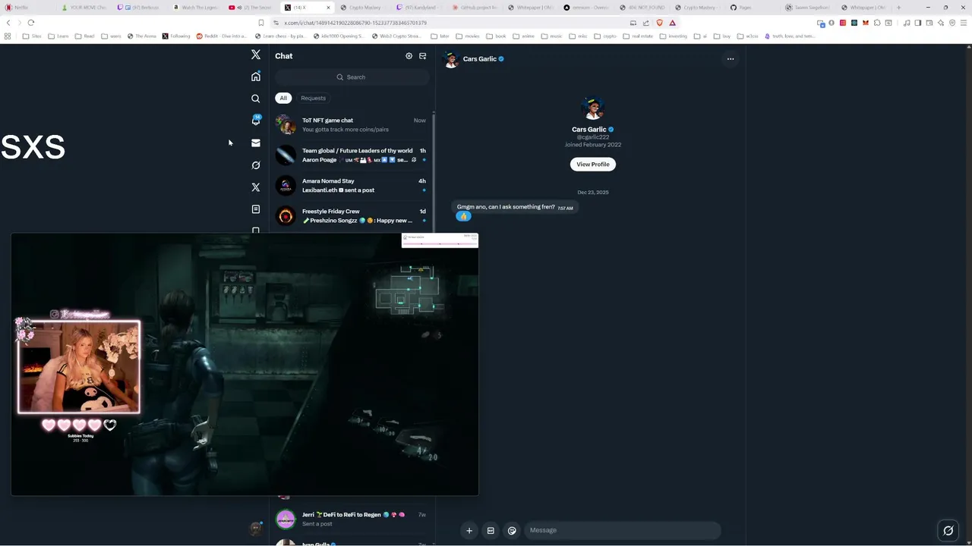972x546 pixels.
Task: Select the All chat filter
Action: pos(283,98)
